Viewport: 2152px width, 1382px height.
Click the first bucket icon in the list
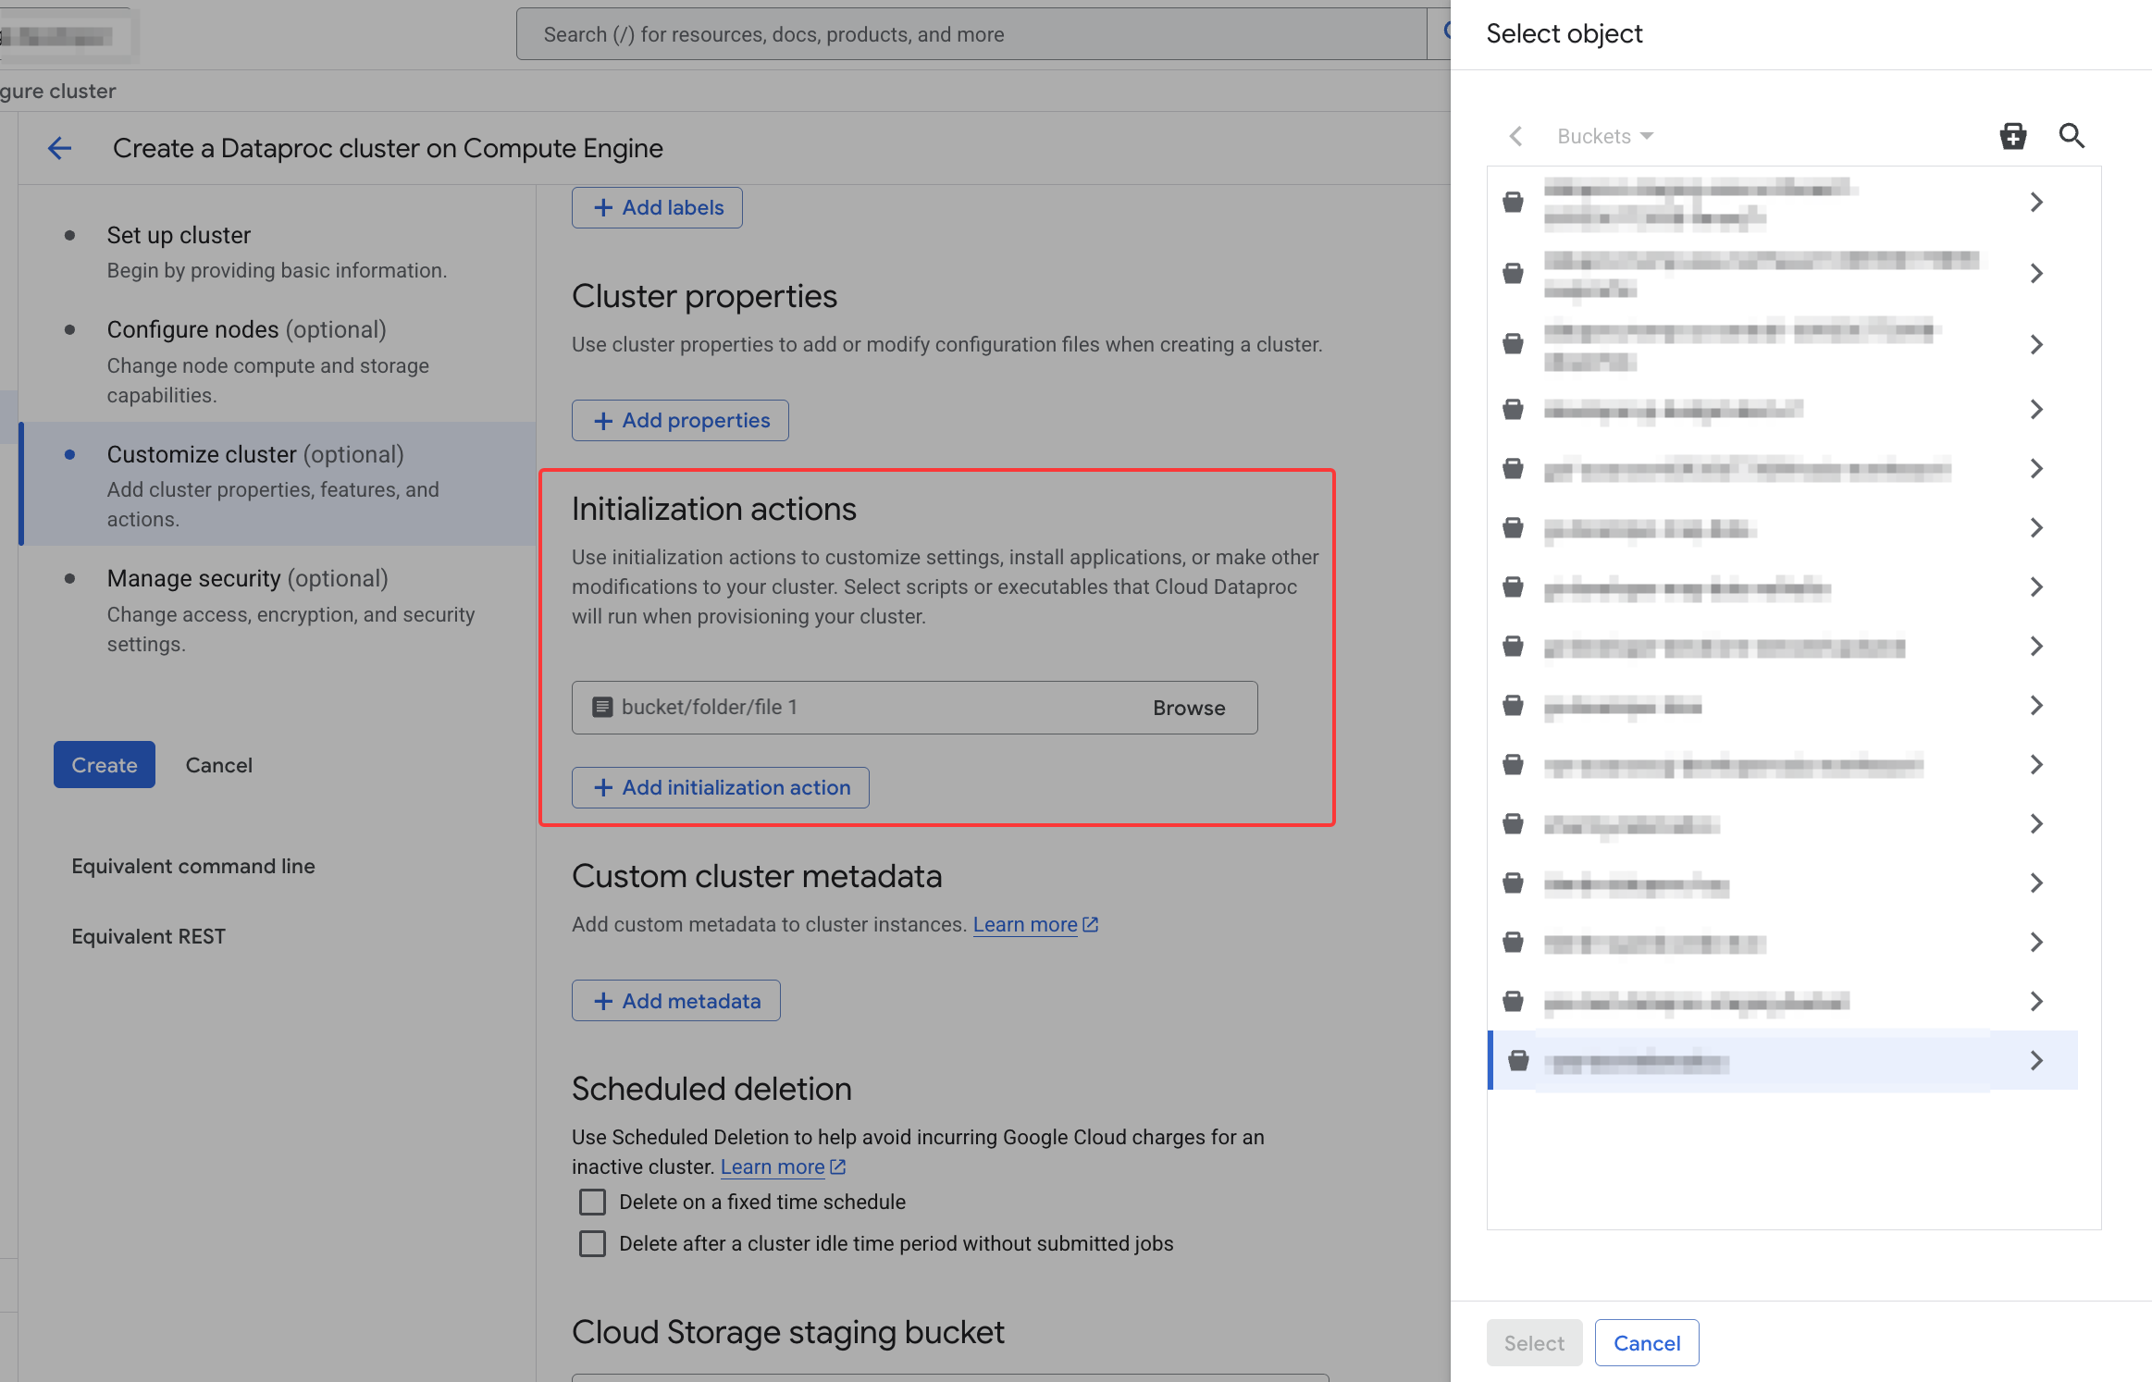coord(1513,202)
